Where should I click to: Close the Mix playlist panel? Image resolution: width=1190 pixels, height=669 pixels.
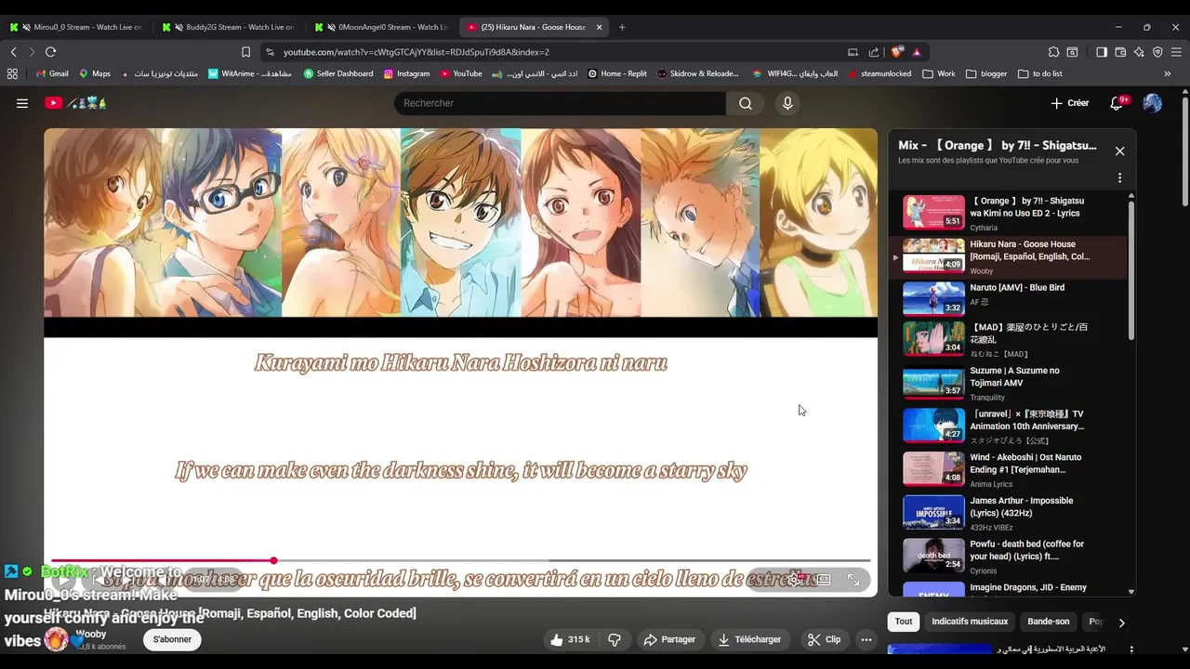click(1119, 151)
